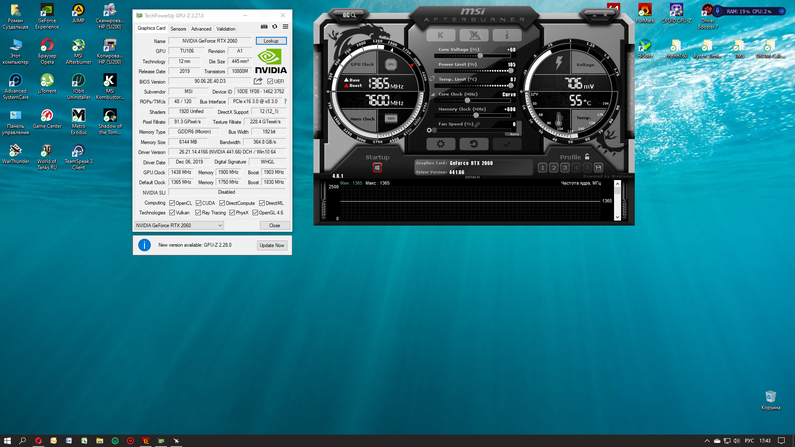
Task: Toggle the UEFI checkbox
Action: point(270,82)
